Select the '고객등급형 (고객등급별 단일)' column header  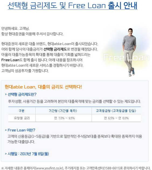click(x=116, y=111)
